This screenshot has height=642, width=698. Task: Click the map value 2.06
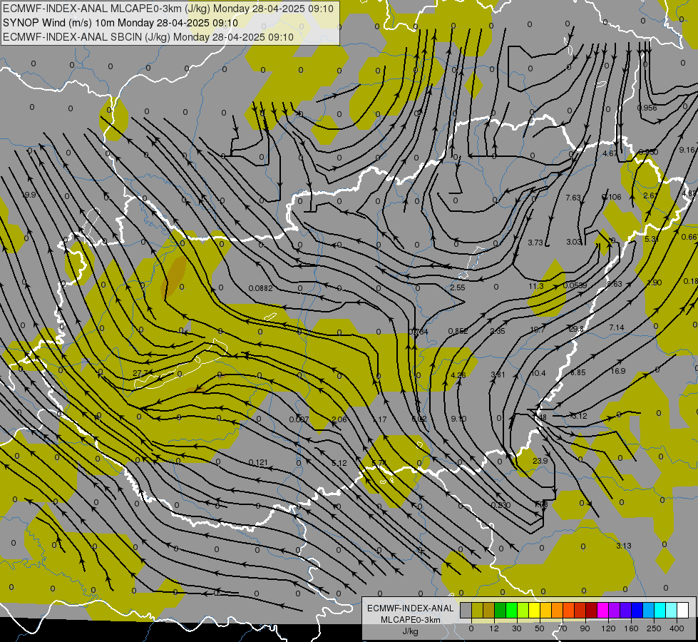point(339,419)
